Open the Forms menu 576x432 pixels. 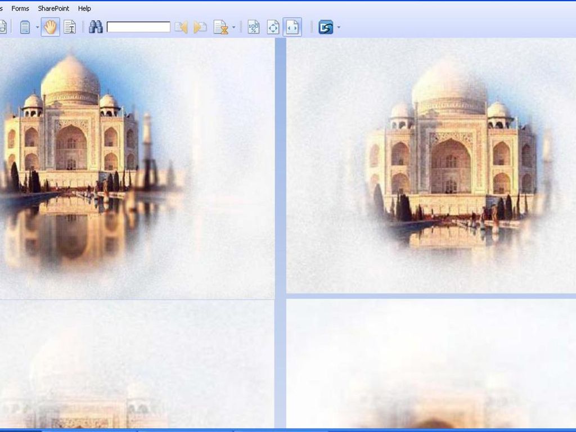click(x=20, y=8)
